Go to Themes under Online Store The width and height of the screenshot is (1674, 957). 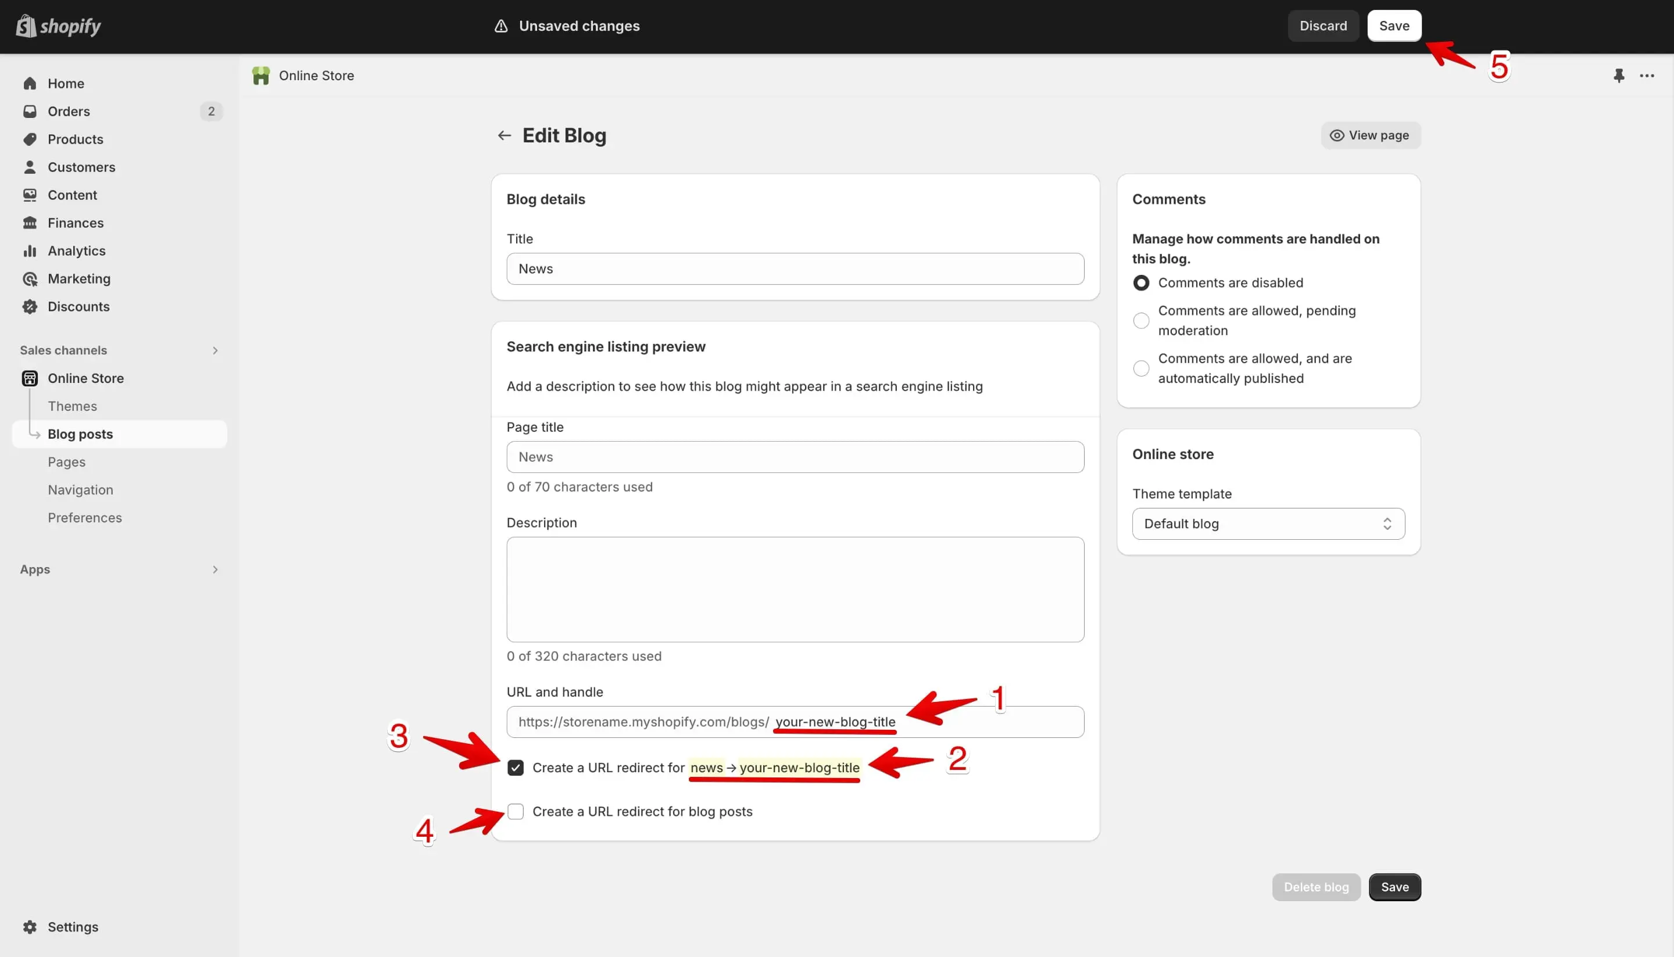tap(72, 406)
